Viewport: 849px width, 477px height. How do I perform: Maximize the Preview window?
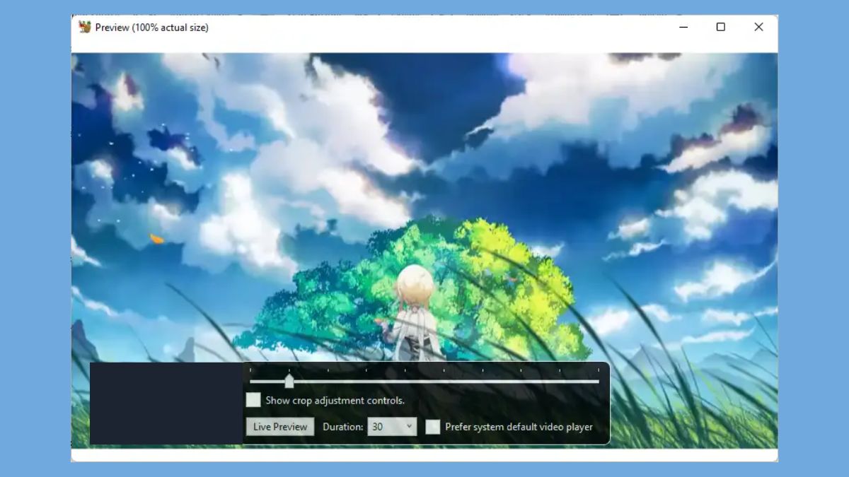(720, 27)
